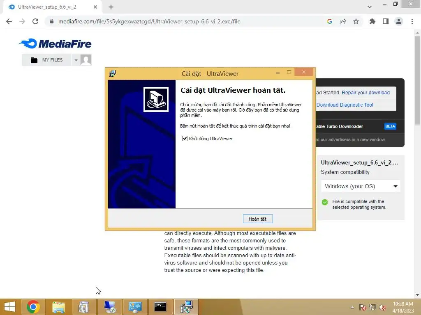Reload the MediaFire page
The width and height of the screenshot is (421, 315).
tap(35, 21)
